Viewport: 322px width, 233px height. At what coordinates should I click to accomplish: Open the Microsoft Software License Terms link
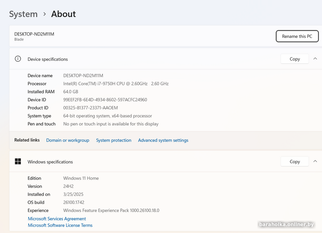[60, 225]
